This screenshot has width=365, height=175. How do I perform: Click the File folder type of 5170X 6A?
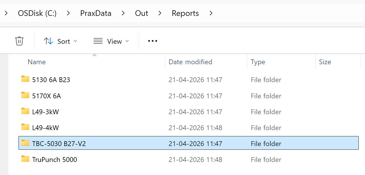pos(266,96)
